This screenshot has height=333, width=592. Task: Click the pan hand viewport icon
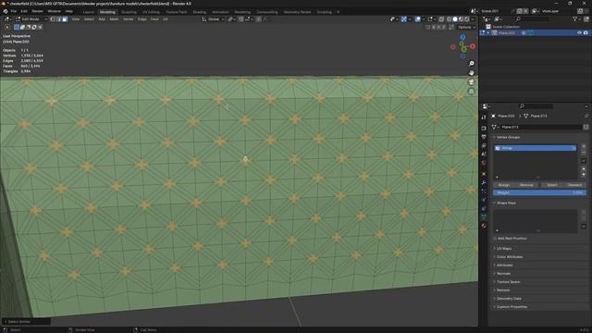471,72
